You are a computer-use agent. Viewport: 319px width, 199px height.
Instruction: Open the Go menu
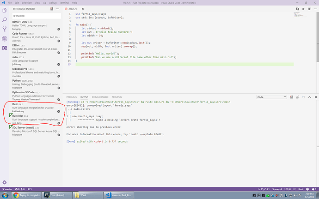pos(44,3)
